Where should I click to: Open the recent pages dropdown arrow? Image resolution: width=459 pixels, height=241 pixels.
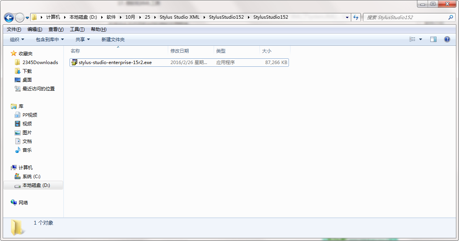28,18
